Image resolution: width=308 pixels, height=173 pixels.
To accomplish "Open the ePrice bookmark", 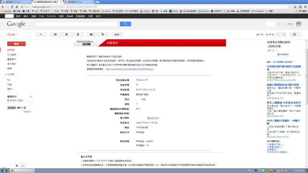I will (106, 11).
